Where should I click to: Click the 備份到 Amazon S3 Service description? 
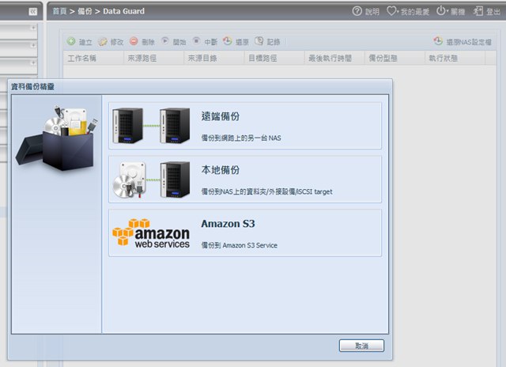239,245
